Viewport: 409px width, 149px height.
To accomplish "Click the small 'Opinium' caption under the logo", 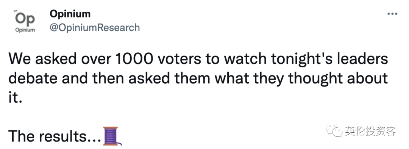I will tap(25, 30).
